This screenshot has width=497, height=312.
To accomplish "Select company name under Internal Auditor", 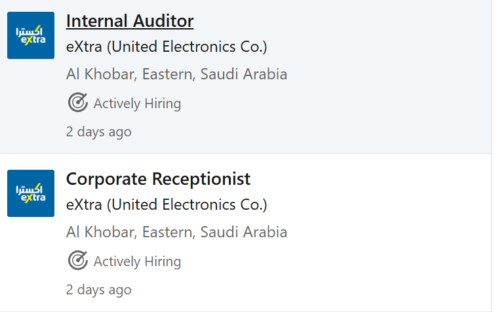I will coord(167,47).
